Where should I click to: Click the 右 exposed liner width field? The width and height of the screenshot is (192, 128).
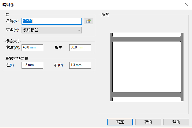tap(80, 65)
